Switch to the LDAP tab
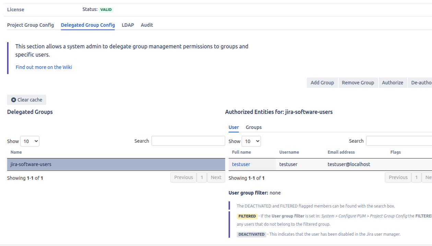The height and width of the screenshot is (246, 432). (x=128, y=25)
